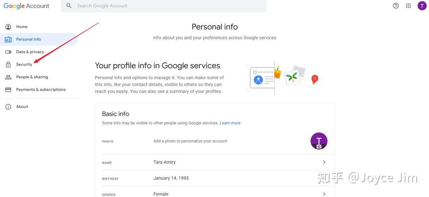Expand the Name row chevron
The width and height of the screenshot is (429, 197).
324,162
